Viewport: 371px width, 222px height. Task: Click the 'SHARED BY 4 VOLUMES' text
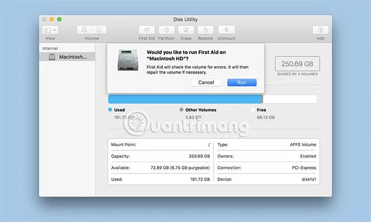coord(297,74)
